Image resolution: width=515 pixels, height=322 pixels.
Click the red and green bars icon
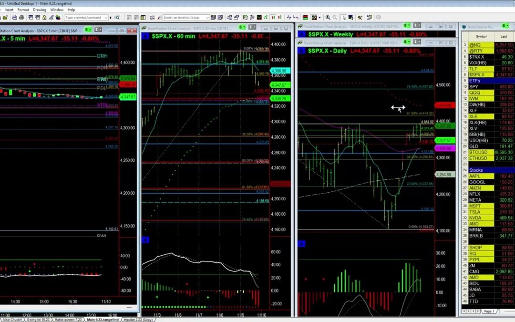coord(305,18)
